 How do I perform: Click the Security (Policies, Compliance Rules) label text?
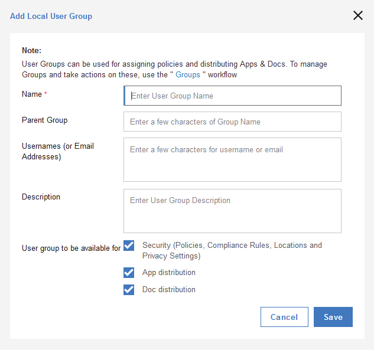click(232, 250)
